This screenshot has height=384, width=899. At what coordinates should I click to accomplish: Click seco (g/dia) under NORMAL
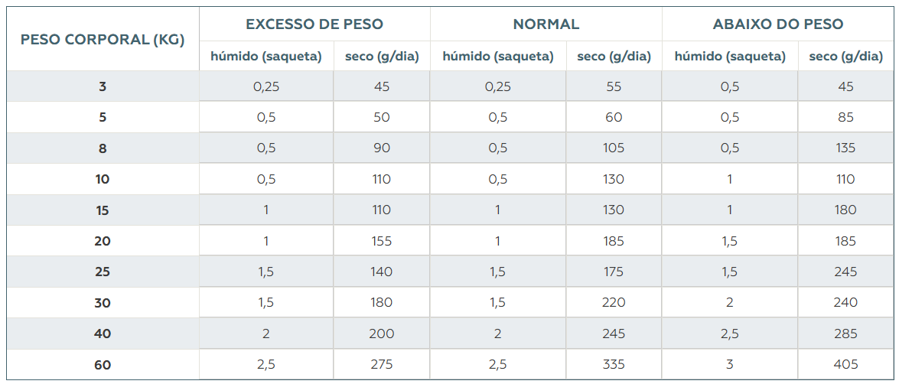[614, 57]
